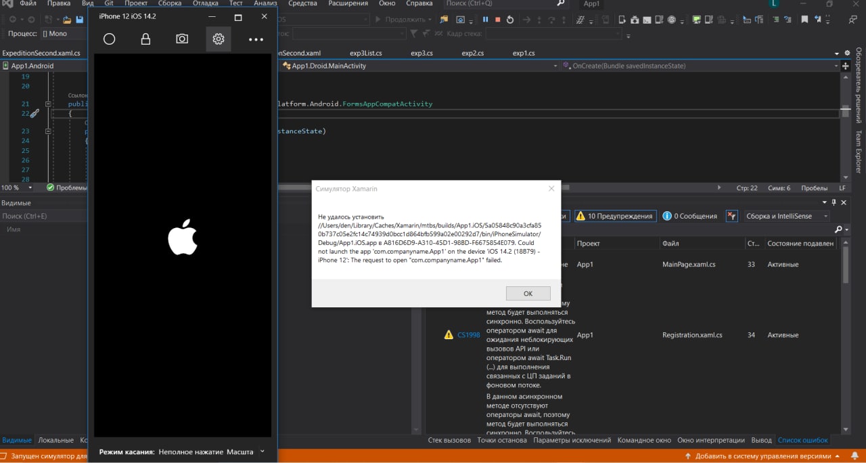This screenshot has height=463, width=866.
Task: Click the open file folder icon
Action: point(68,20)
